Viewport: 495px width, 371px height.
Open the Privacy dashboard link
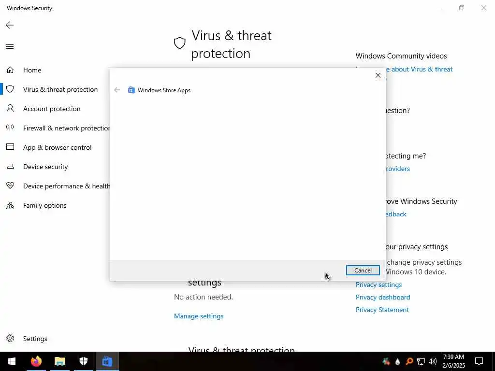click(x=383, y=297)
